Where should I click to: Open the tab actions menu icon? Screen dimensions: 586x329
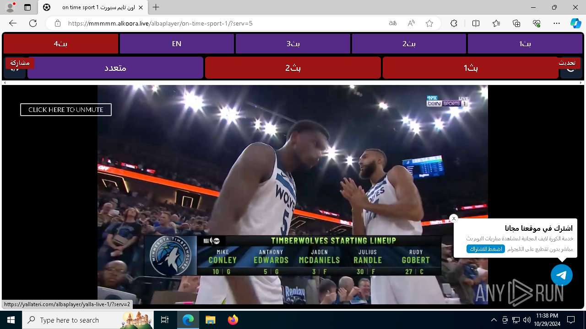(x=27, y=7)
